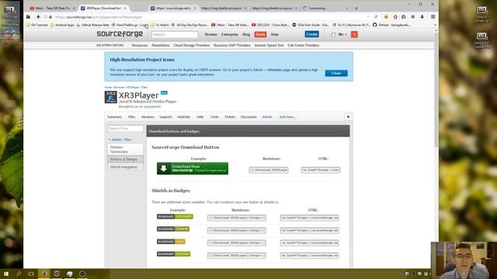This screenshot has height=279, width=497.
Task: Click the first downloads/month badge example
Action: pos(175,216)
